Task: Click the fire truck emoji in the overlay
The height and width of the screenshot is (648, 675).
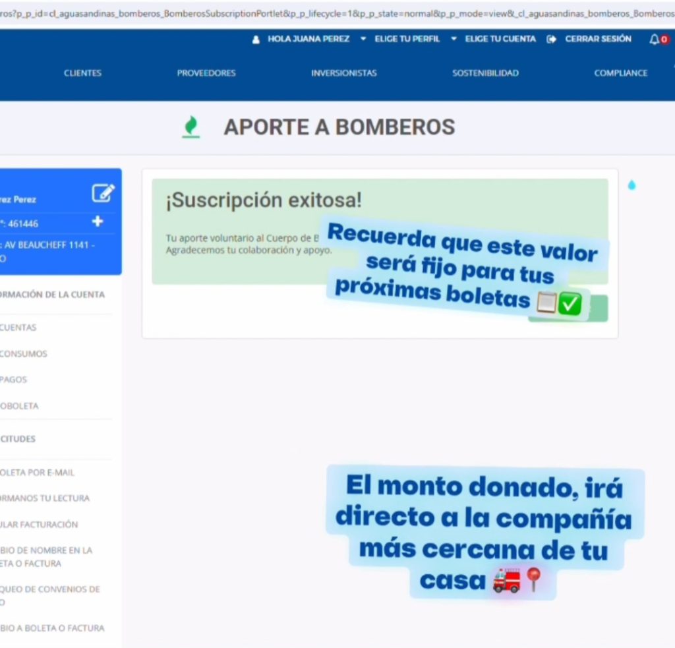Action: pos(506,580)
